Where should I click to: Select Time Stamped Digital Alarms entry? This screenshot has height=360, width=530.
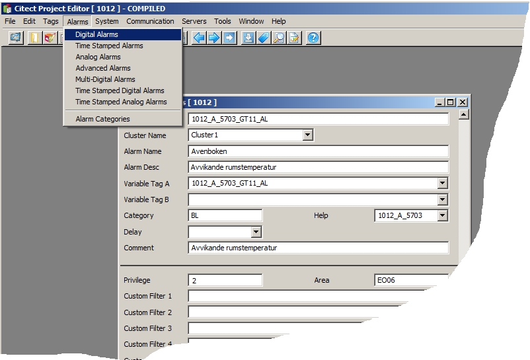pyautogui.click(x=123, y=90)
